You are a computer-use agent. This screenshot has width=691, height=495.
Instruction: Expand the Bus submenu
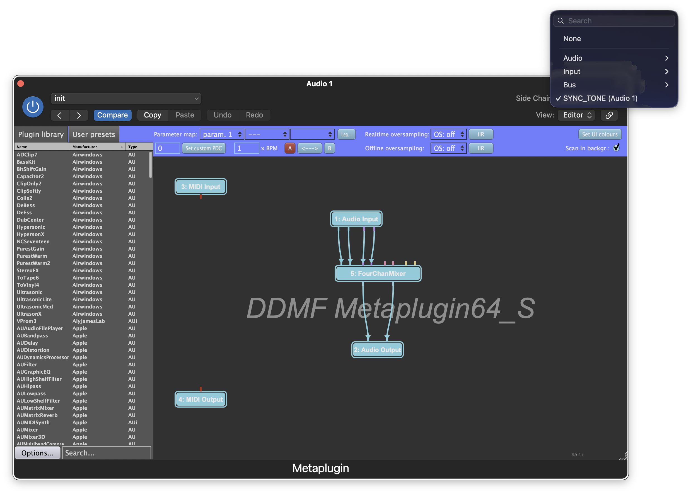pyautogui.click(x=614, y=85)
